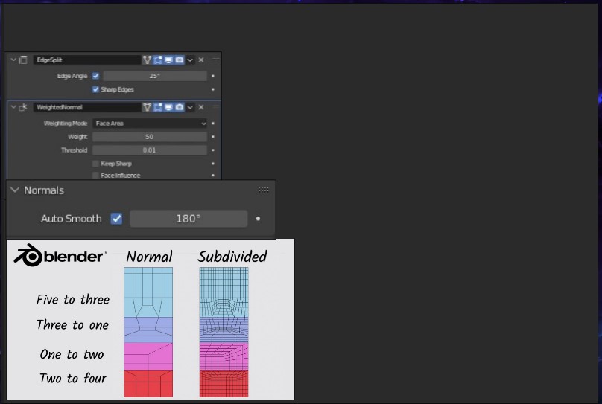Animate Edge Angle property dot
The height and width of the screenshot is (404, 602).
pos(213,76)
